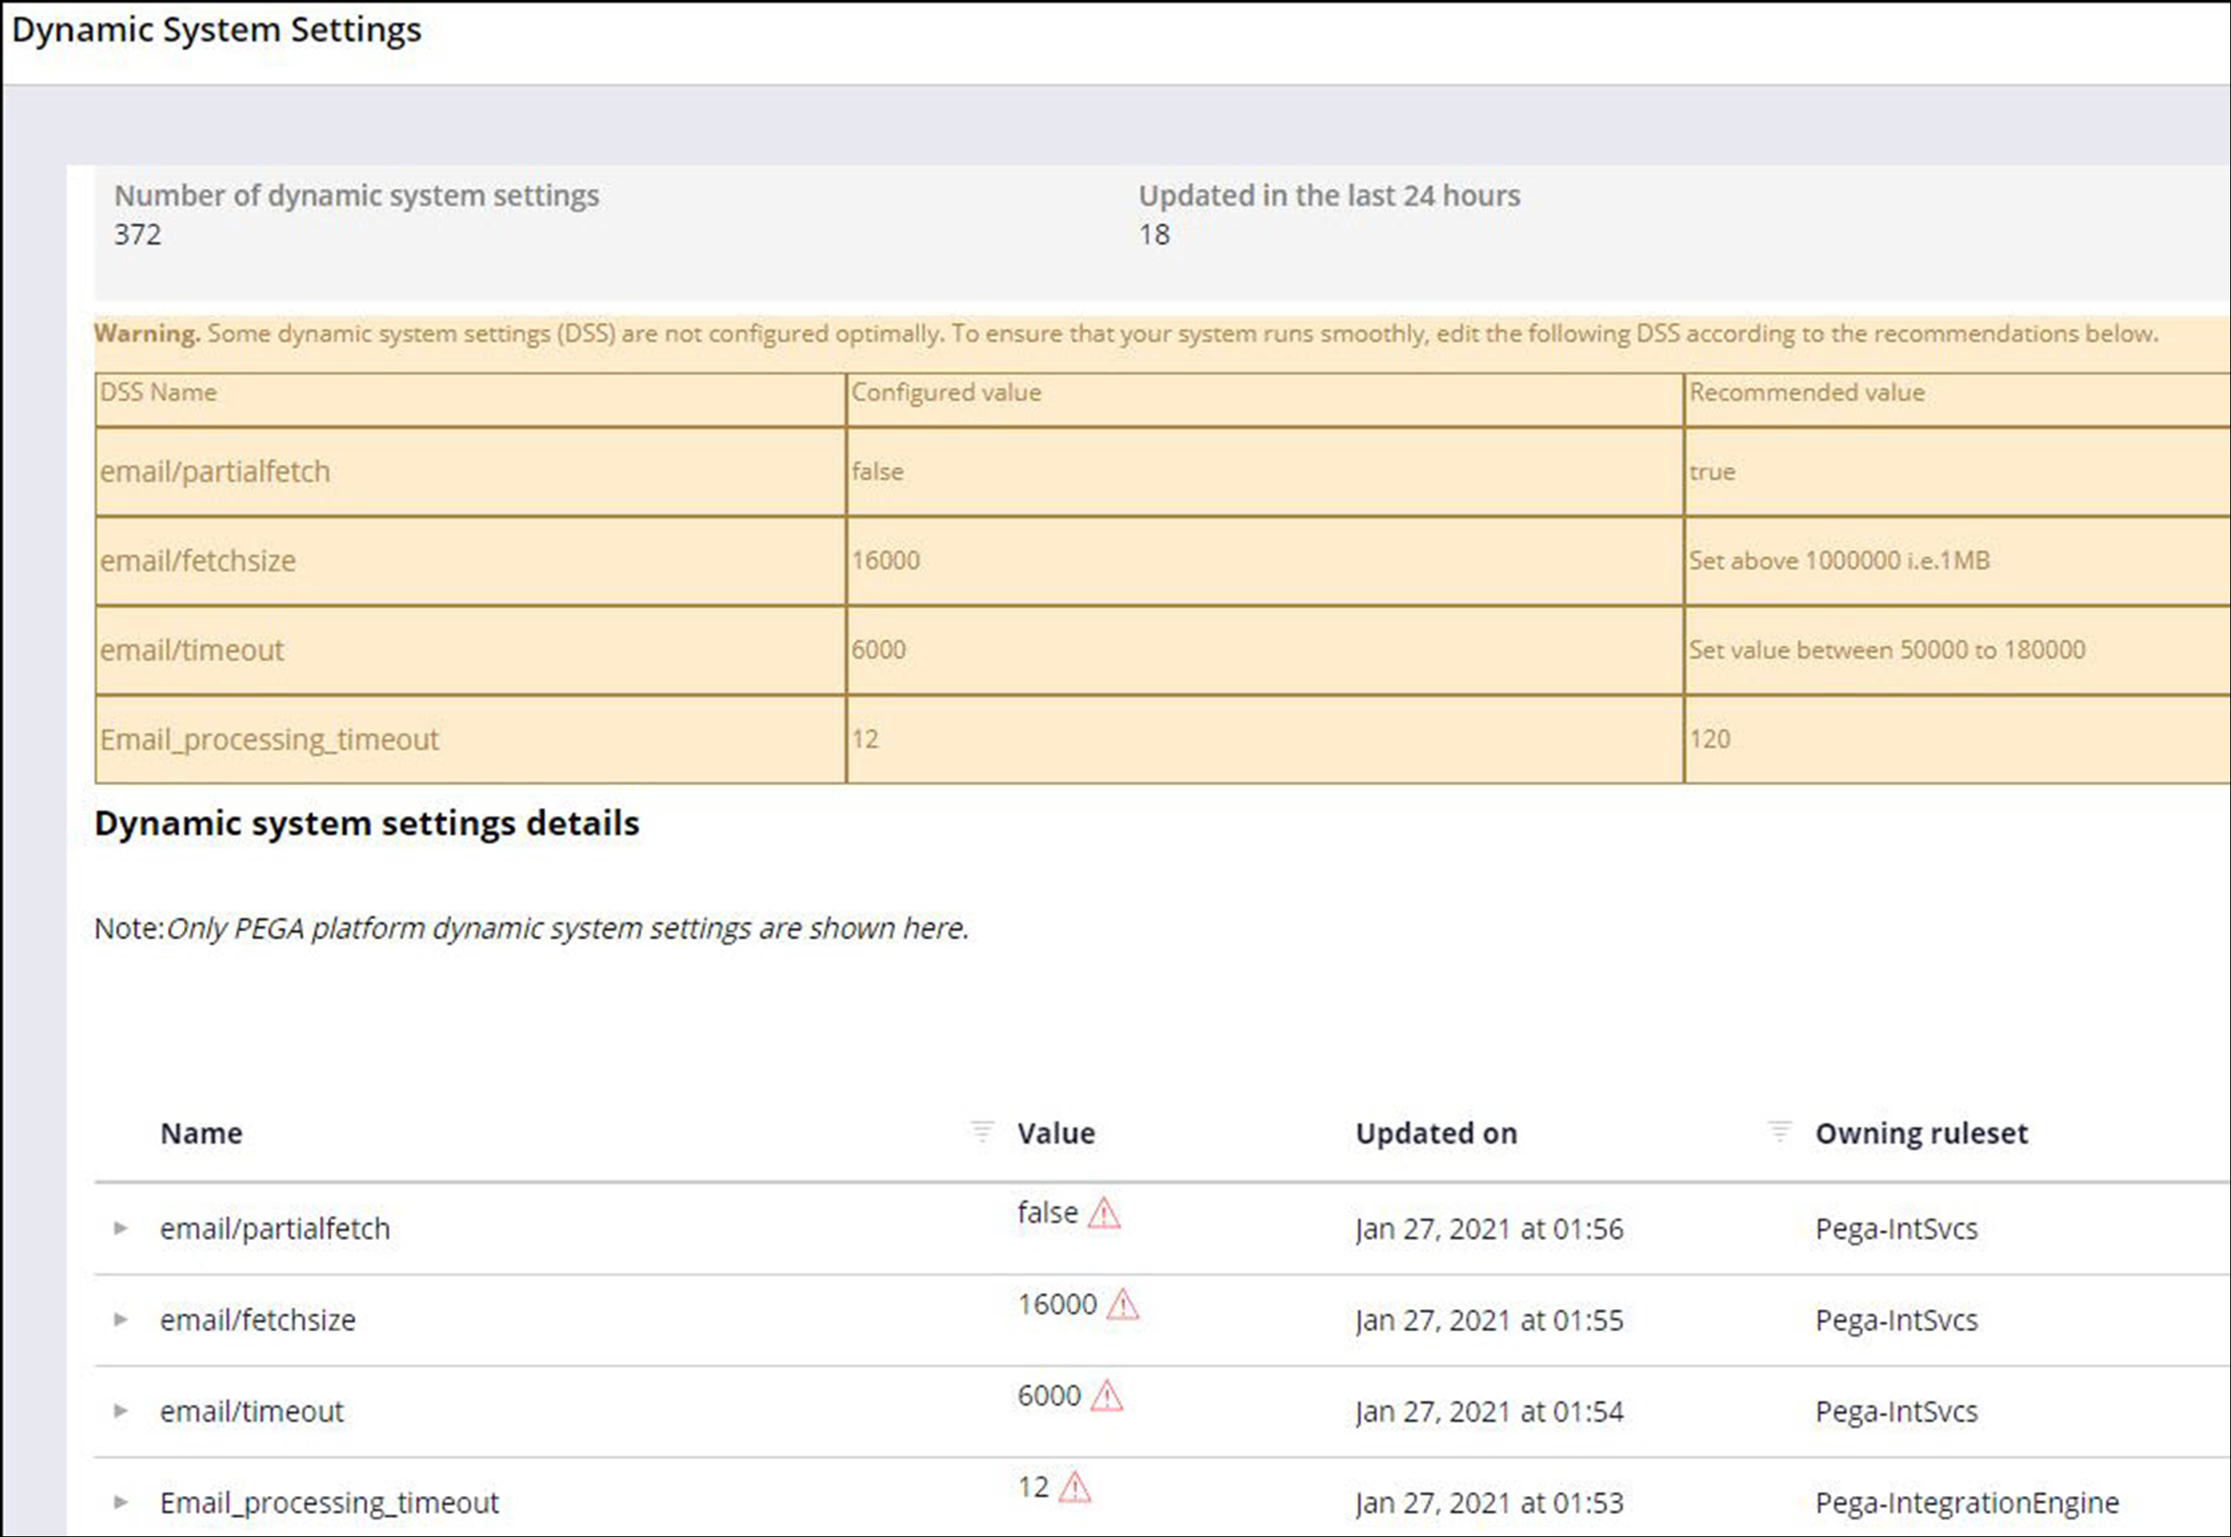
Task: Click warning triangle beside 6000 value
Action: click(x=1106, y=1397)
